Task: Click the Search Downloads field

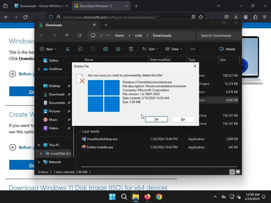Action: (219, 35)
